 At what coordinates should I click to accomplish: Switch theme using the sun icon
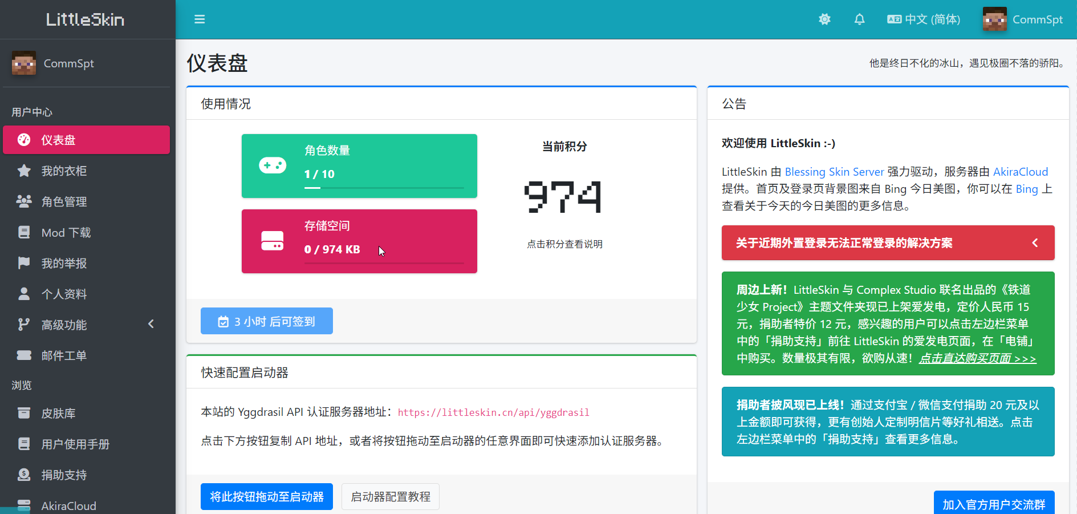point(824,19)
